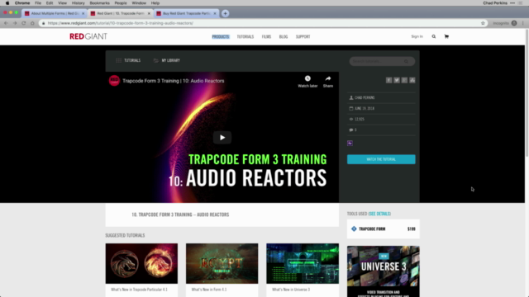Open My Library

167,60
